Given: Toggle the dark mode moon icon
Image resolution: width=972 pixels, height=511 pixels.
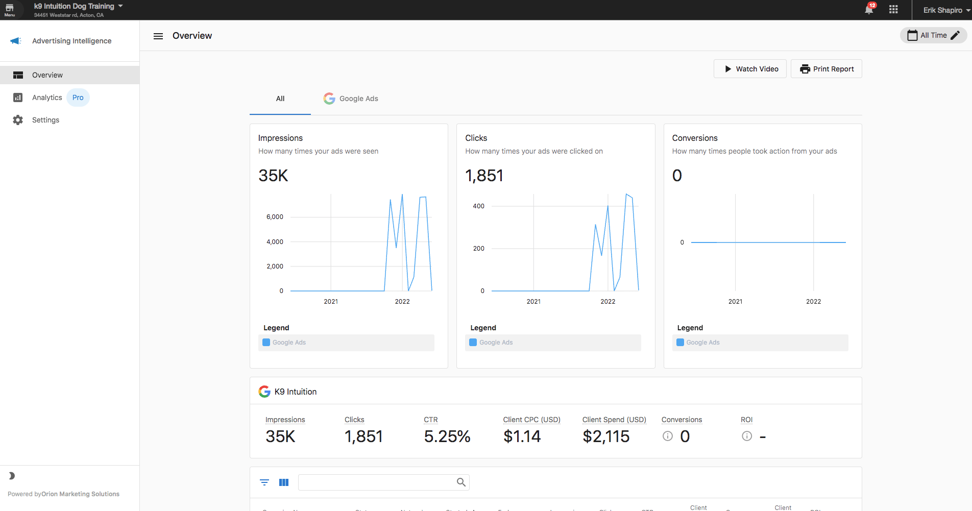Looking at the screenshot, I should point(12,476).
